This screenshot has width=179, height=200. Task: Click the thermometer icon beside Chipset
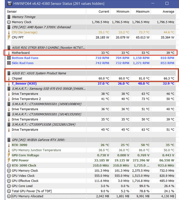(x=9, y=78)
